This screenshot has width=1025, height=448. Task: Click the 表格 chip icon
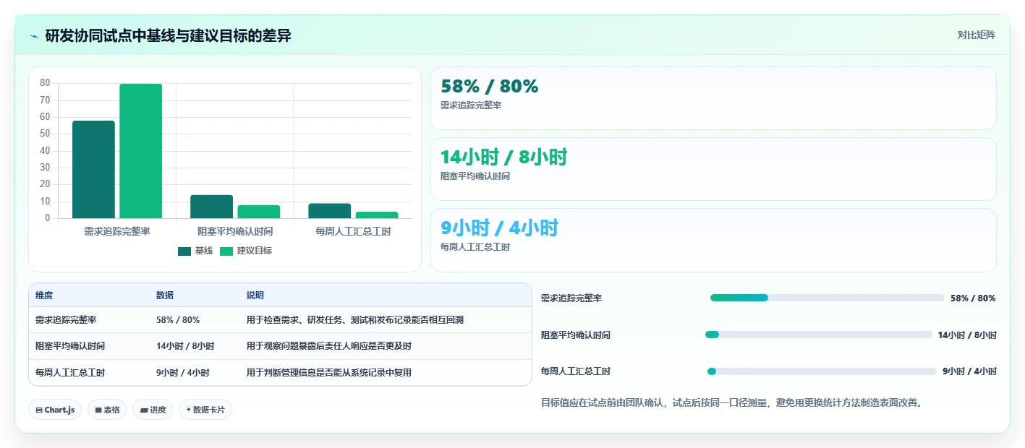98,410
